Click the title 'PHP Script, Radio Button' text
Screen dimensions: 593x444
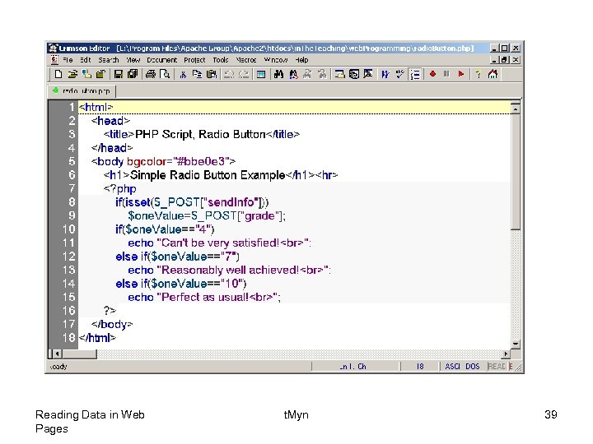(200, 134)
